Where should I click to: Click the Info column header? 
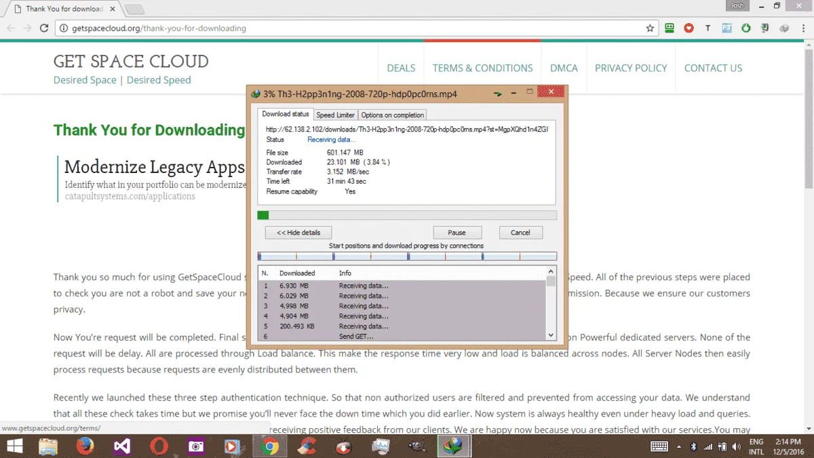345,273
